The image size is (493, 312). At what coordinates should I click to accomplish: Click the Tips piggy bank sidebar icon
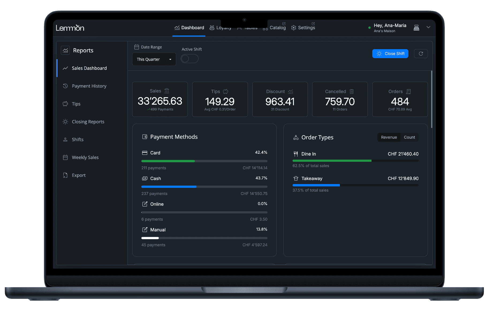65,104
